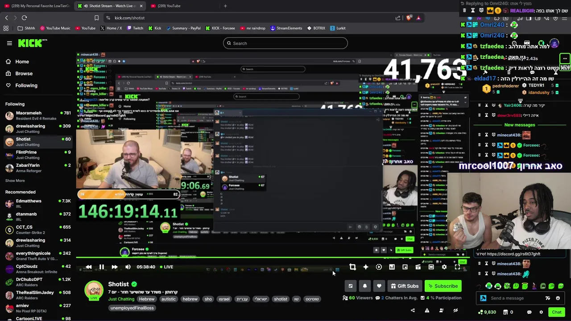This screenshot has height=321, width=571.
Task: Toggle the hide eye-slash icon below stream
Action: pos(455,310)
